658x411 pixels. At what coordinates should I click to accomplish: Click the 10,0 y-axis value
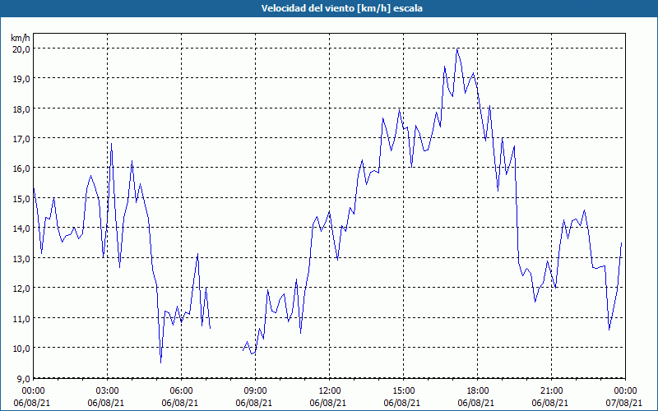21,348
